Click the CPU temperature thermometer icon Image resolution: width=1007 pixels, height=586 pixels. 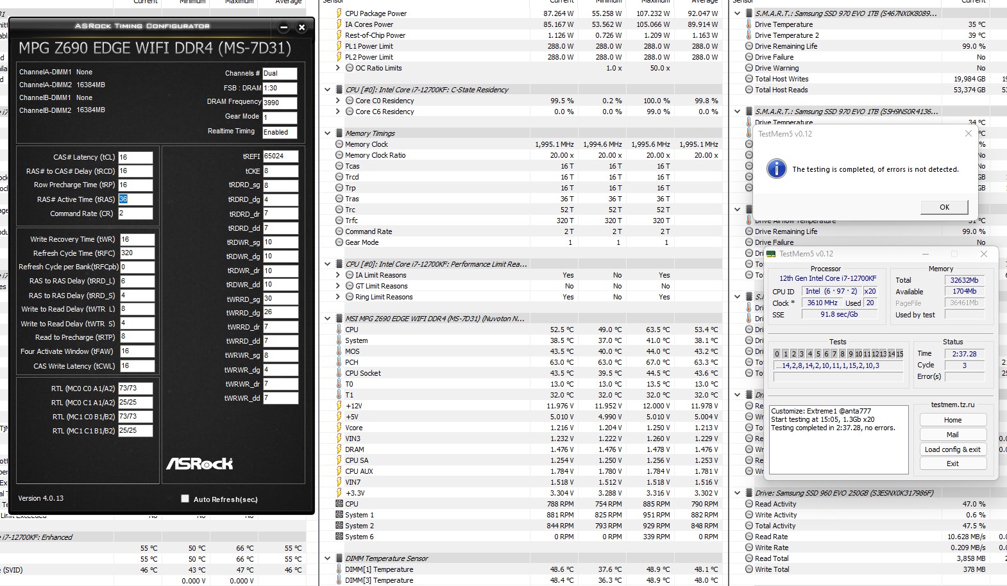tap(339, 330)
